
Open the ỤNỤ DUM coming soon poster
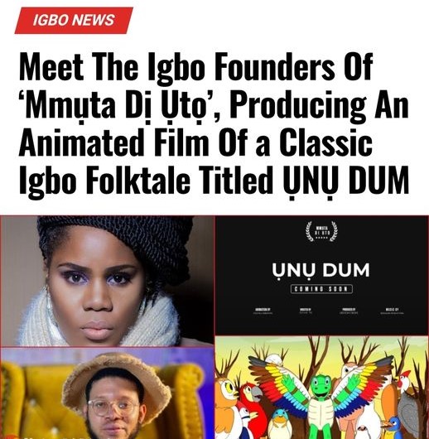click(x=321, y=276)
